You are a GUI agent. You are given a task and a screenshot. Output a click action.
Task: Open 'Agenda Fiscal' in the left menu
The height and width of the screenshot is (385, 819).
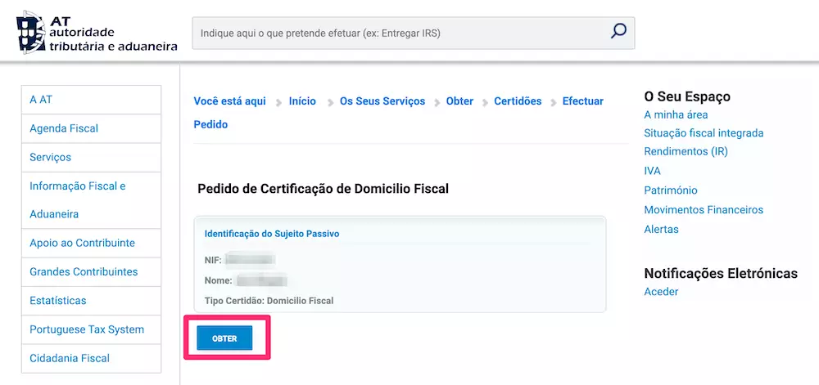point(92,128)
